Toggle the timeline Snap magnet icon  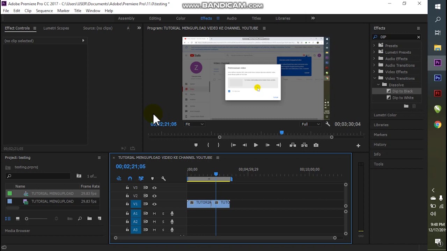[130, 178]
